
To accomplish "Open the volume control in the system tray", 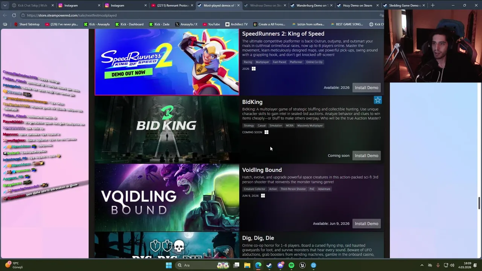I will (452, 265).
